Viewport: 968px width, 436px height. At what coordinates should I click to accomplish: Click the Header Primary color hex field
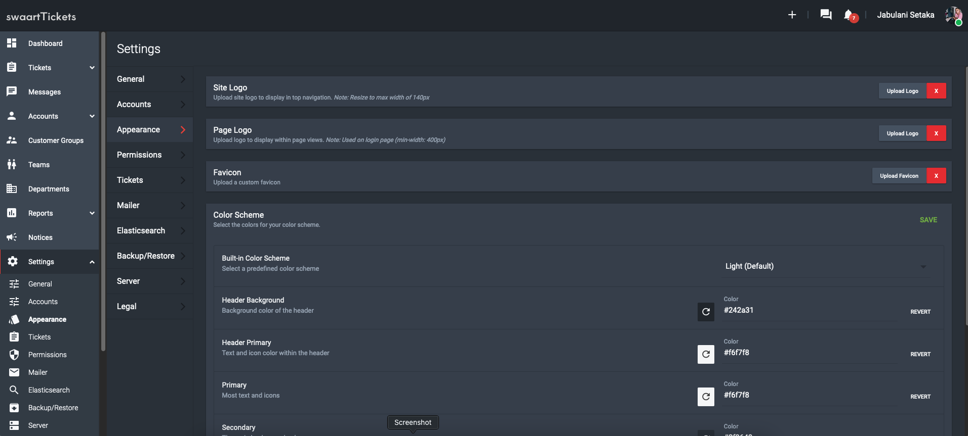[x=809, y=353]
